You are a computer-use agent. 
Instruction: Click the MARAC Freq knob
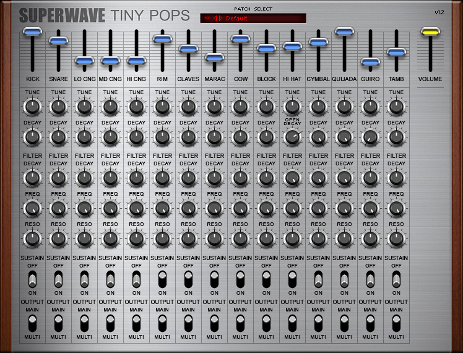[x=214, y=208]
